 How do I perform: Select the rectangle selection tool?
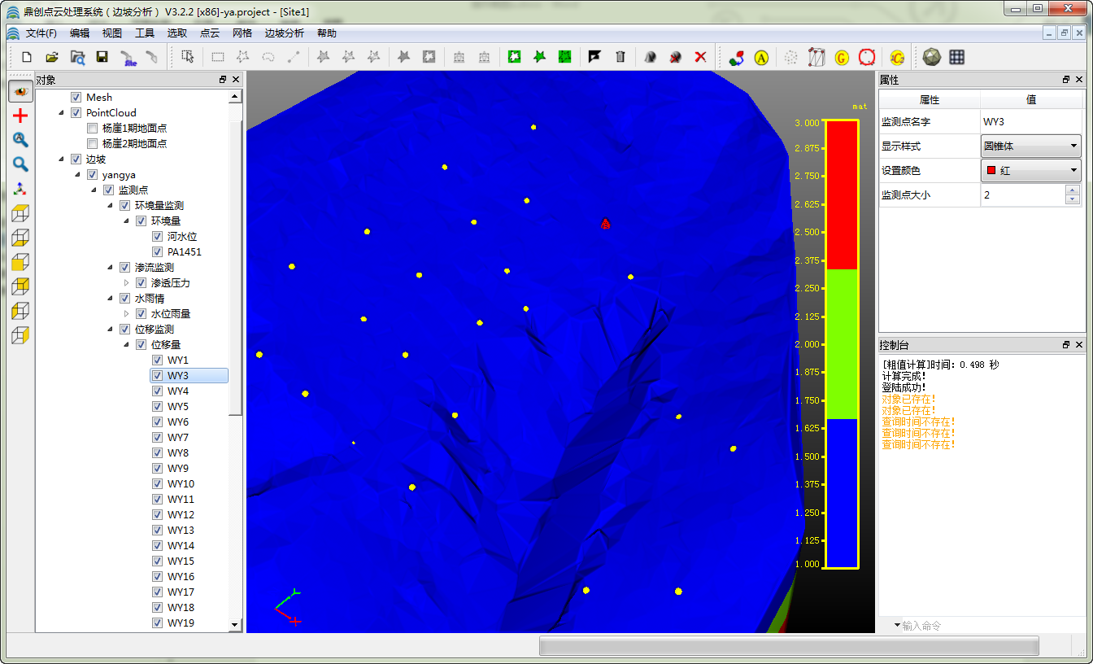[x=218, y=57]
